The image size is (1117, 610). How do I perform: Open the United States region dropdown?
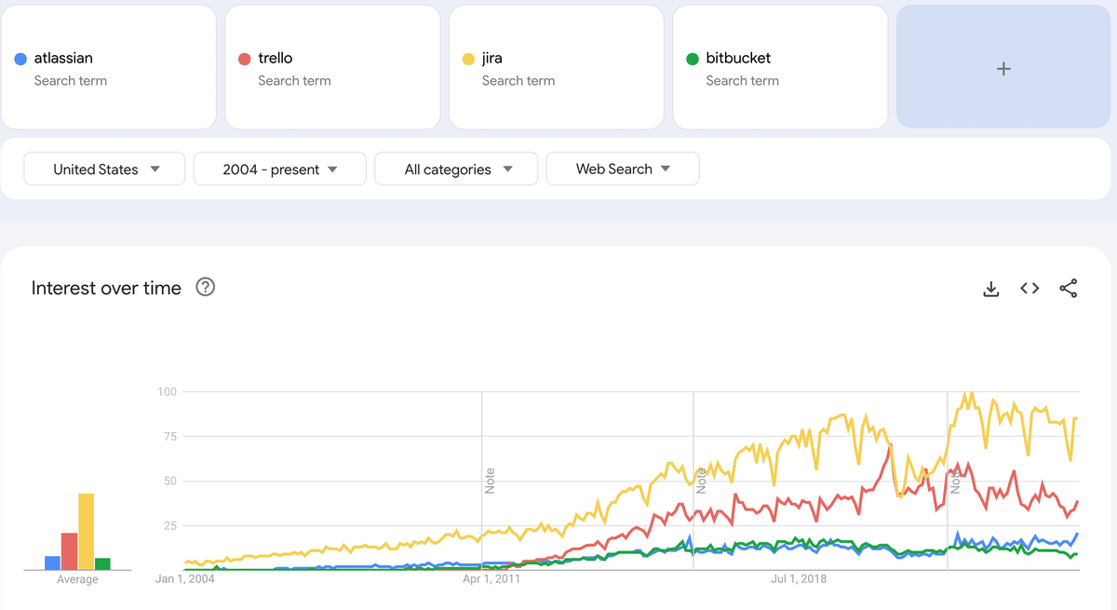(x=104, y=169)
